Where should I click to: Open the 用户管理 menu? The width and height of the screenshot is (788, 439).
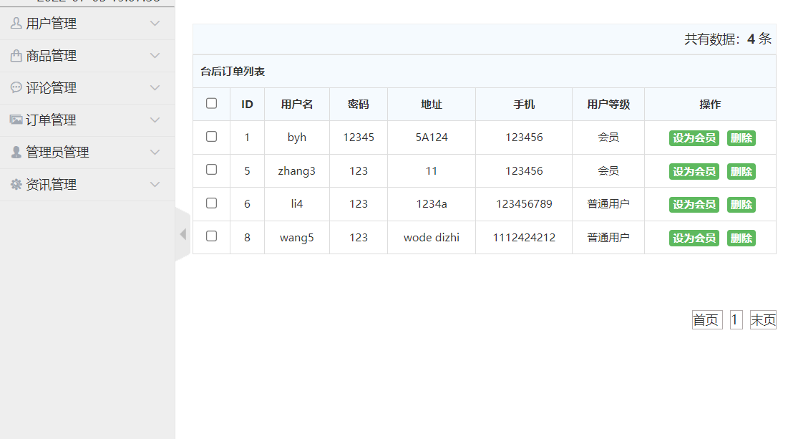87,23
